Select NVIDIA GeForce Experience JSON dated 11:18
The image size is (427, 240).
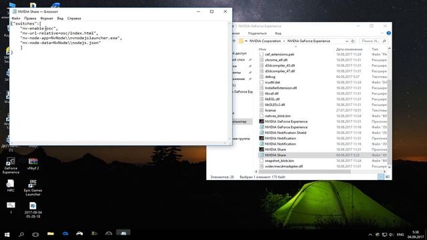coord(286,127)
